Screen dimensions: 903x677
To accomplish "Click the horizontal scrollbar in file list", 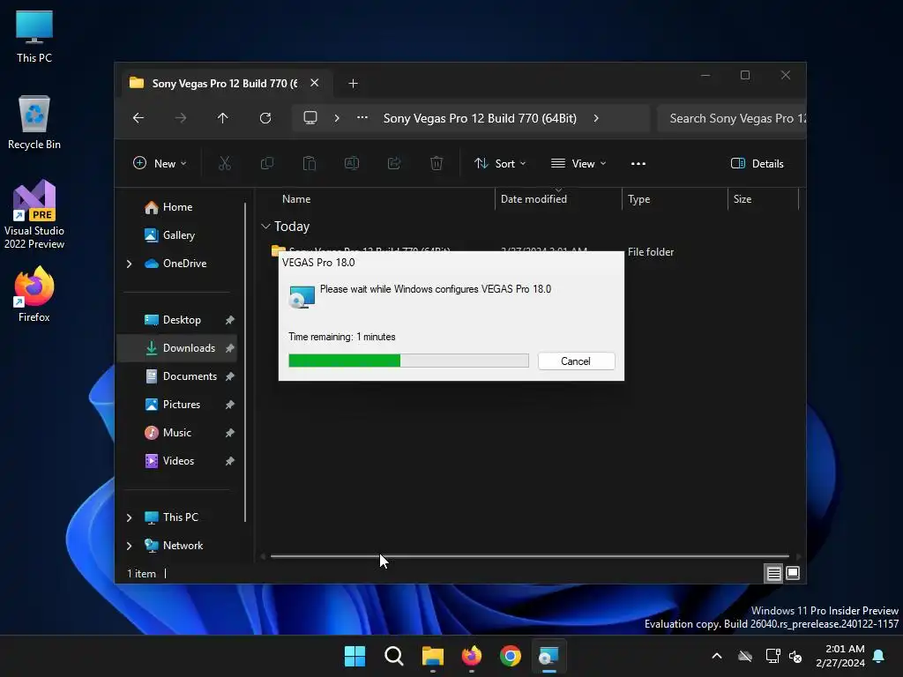I will point(529,556).
